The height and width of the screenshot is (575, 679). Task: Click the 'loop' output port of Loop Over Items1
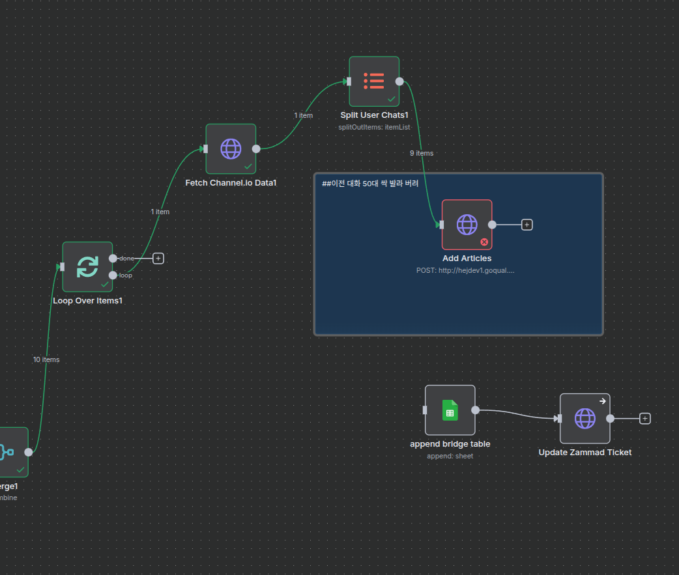pyautogui.click(x=113, y=275)
